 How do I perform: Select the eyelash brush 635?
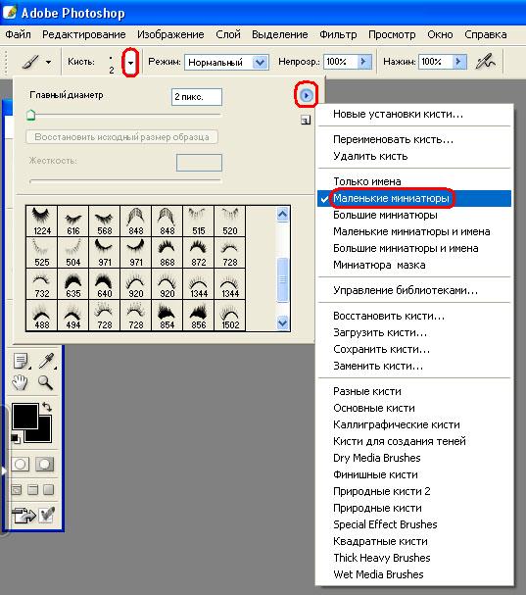click(x=73, y=284)
